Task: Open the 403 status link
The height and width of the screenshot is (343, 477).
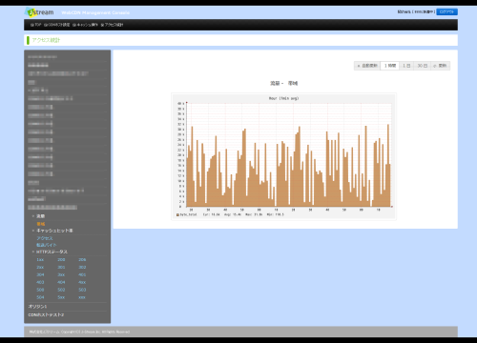Action: click(40, 282)
